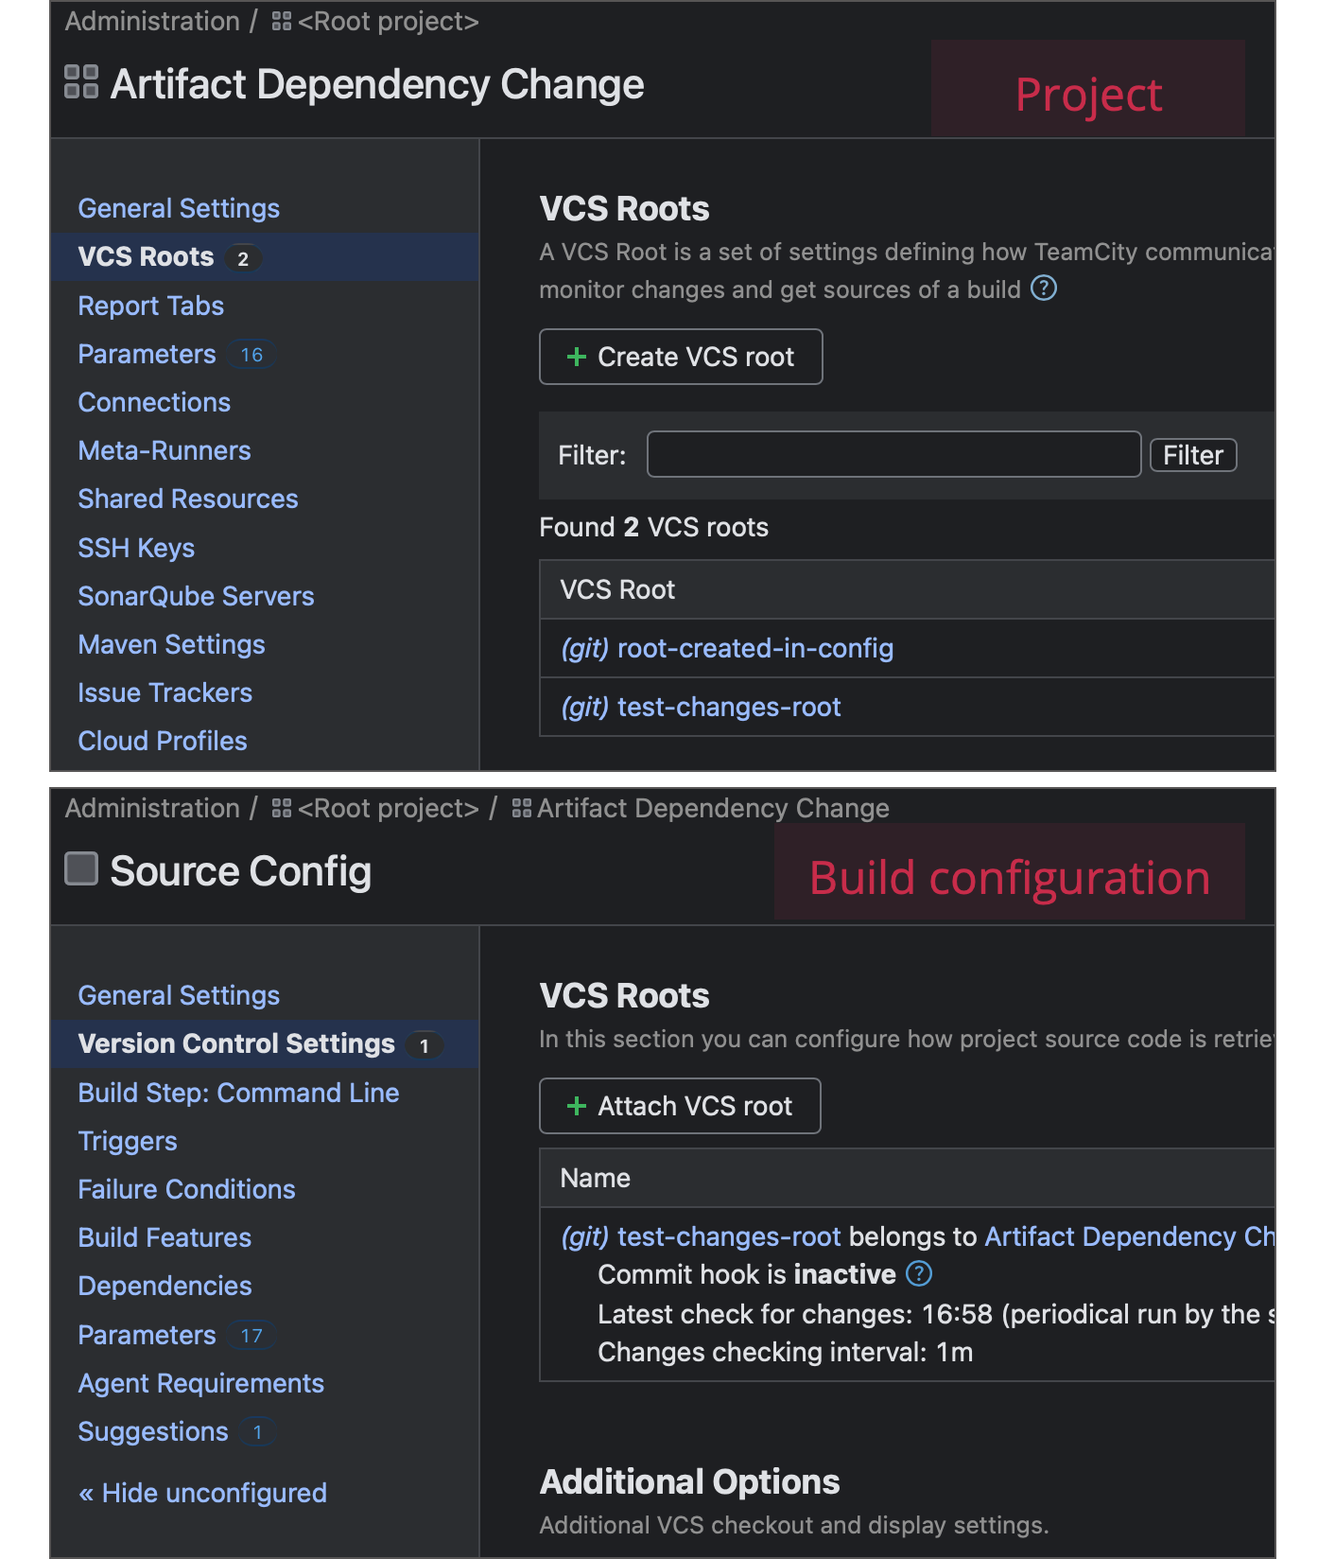
Task: Open the VCS Root description help question mark
Action: click(1044, 289)
